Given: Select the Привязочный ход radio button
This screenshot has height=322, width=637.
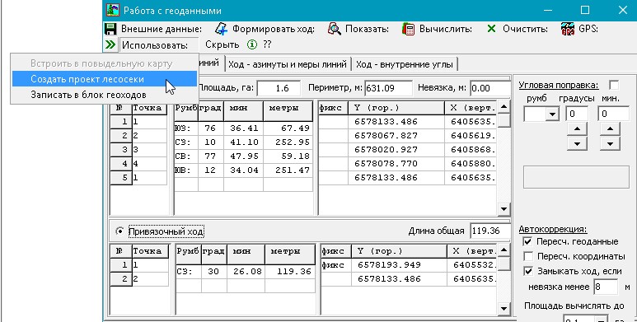Looking at the screenshot, I should pos(119,231).
